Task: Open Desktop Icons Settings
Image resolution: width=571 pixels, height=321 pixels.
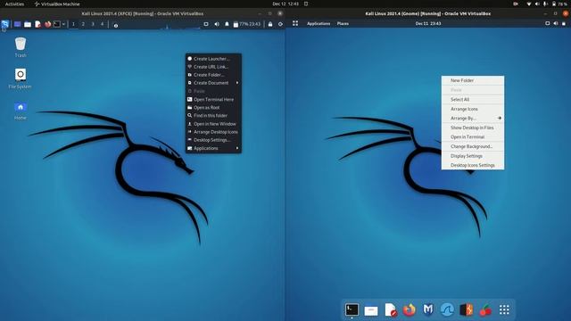Action: click(x=473, y=165)
